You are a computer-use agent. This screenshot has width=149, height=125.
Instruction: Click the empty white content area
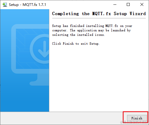99,79
